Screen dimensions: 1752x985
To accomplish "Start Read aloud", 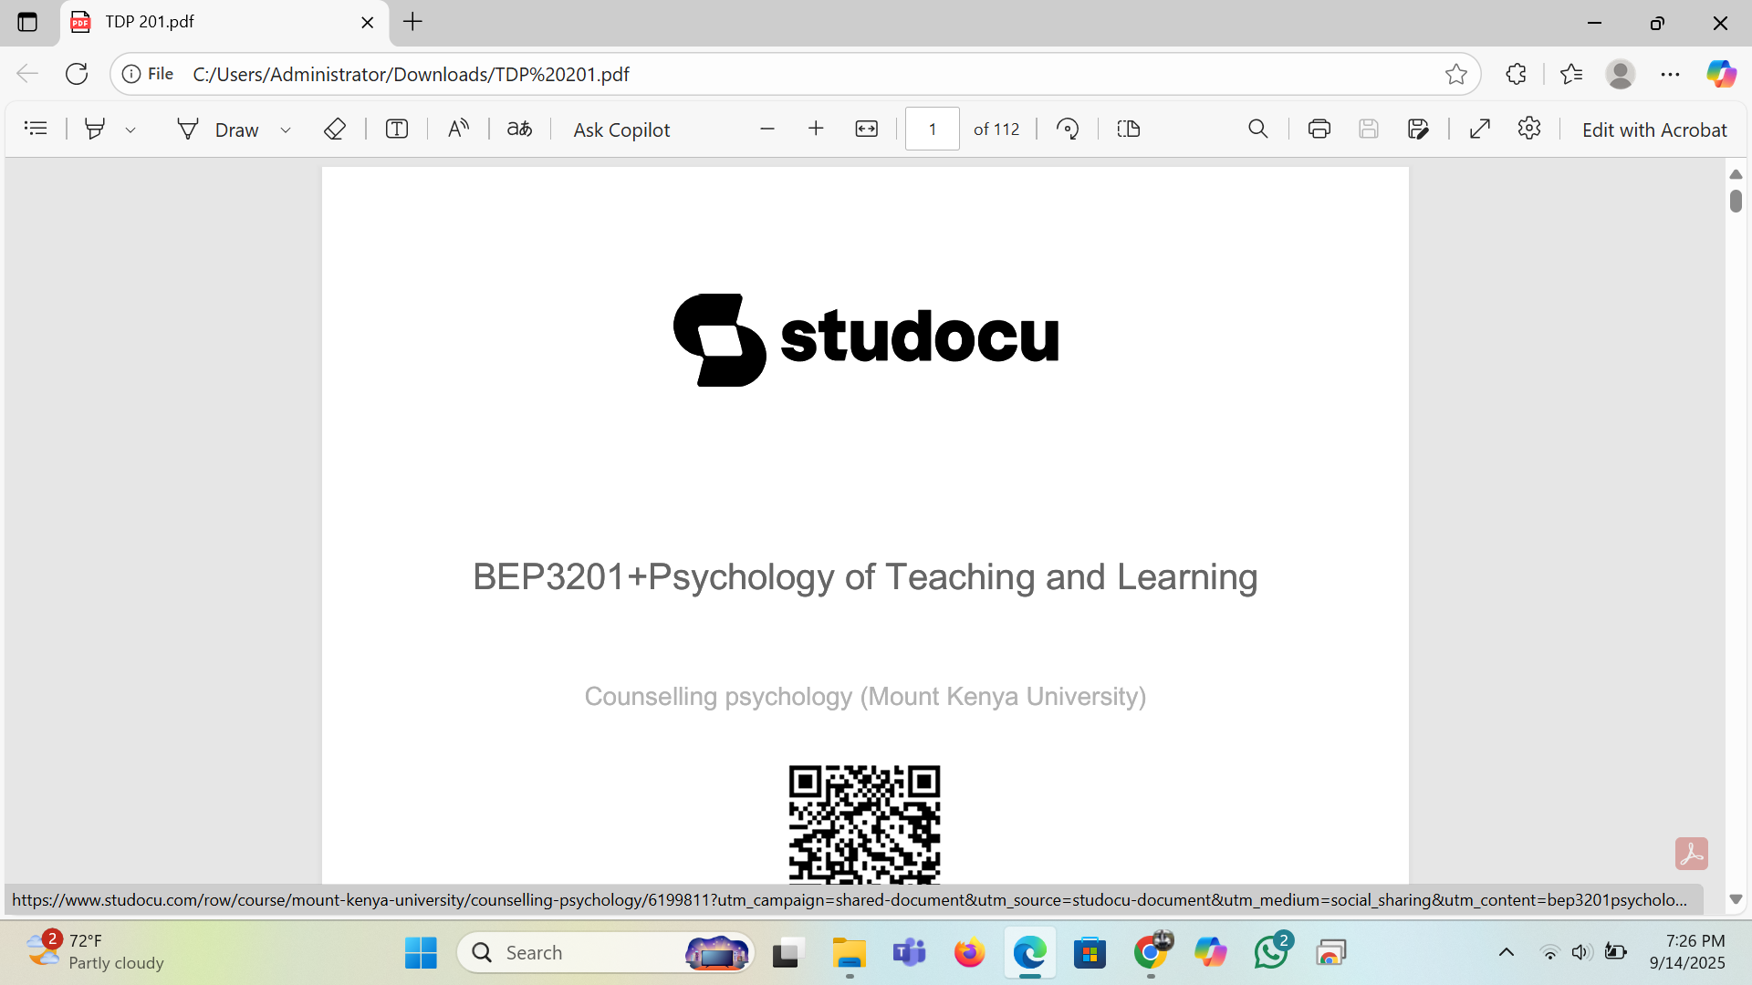I will (x=458, y=129).
